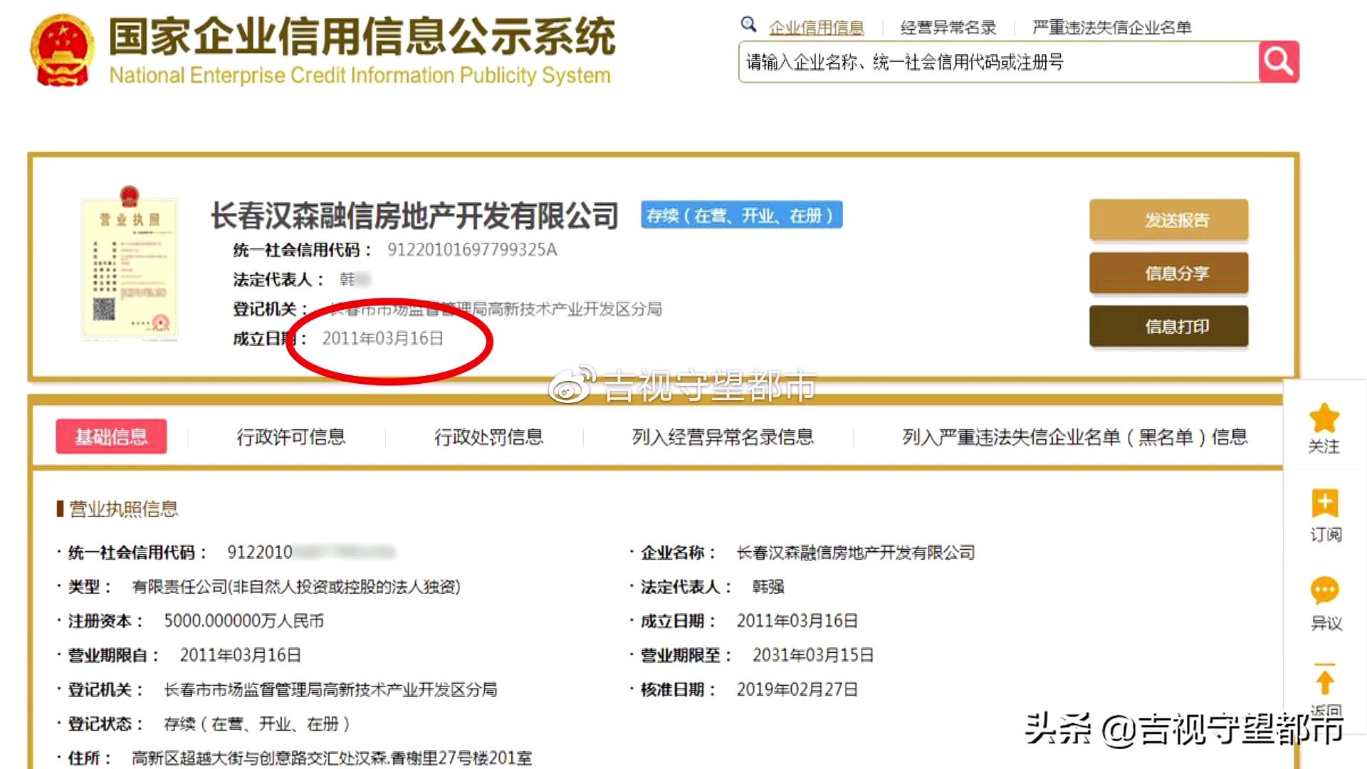Click the national emblem logo
The width and height of the screenshot is (1367, 769).
(61, 50)
